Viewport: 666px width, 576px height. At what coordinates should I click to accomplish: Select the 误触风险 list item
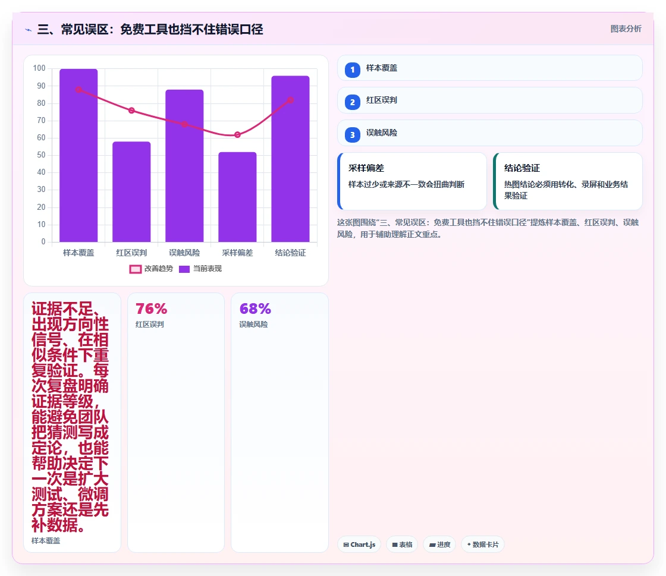click(490, 133)
